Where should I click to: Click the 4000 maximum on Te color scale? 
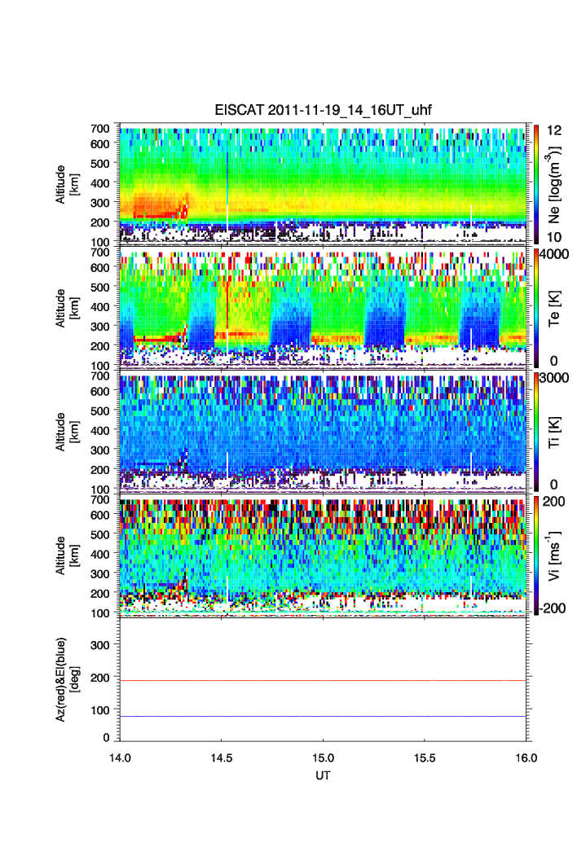(553, 254)
